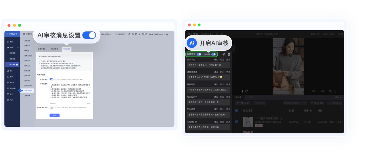Click the blue Ai logo in the callout
Screen dimensions: 368x157
192,43
